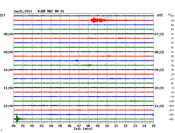The image size is (175, 133).
Task: Select DC value 24
Action: [172, 29]
